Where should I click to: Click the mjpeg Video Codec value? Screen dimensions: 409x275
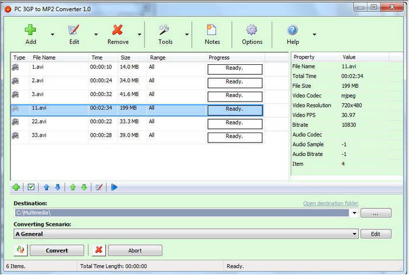348,96
